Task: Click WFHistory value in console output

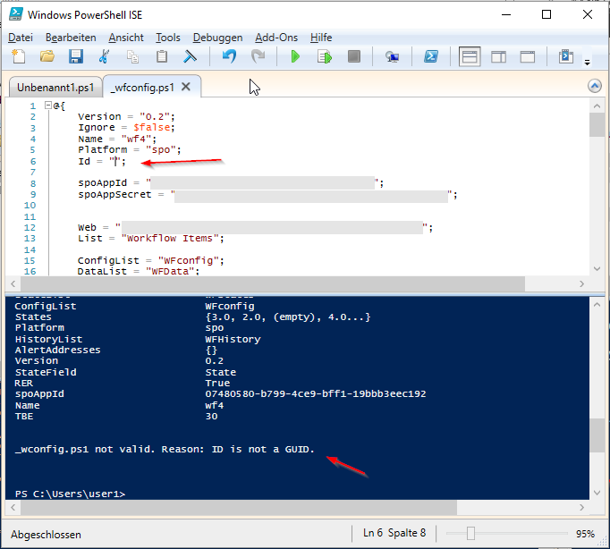Action: click(233, 339)
